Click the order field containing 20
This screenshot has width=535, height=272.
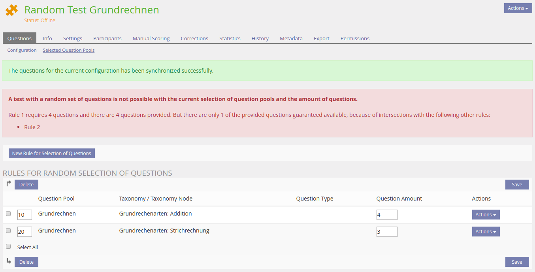(x=24, y=232)
